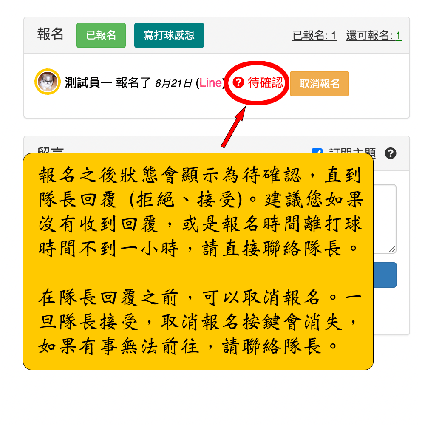Click the 待確認 pending status text
The height and width of the screenshot is (425, 425).
pyautogui.click(x=265, y=82)
